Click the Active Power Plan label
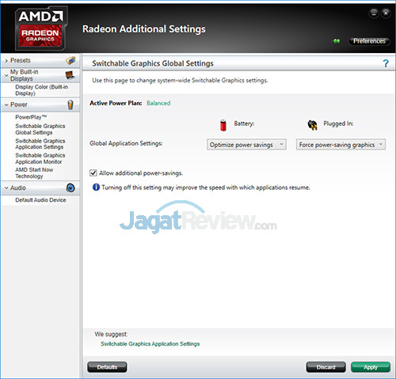The height and width of the screenshot is (379, 396). pos(116,103)
